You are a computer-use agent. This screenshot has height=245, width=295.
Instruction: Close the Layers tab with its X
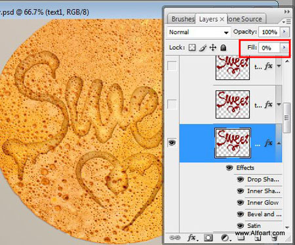pos(222,19)
